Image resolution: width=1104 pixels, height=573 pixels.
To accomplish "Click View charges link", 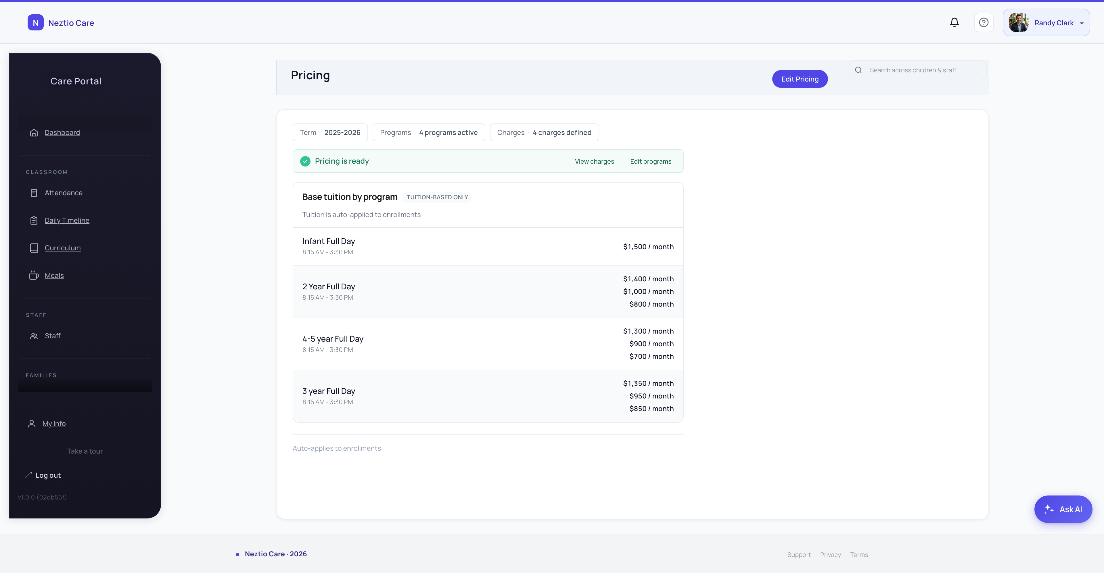I will [x=595, y=161].
